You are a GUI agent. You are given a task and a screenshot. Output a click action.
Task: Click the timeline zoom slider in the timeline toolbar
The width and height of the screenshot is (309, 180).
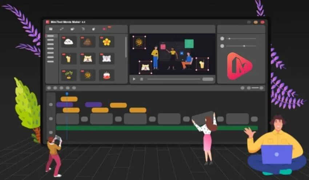(255, 88)
